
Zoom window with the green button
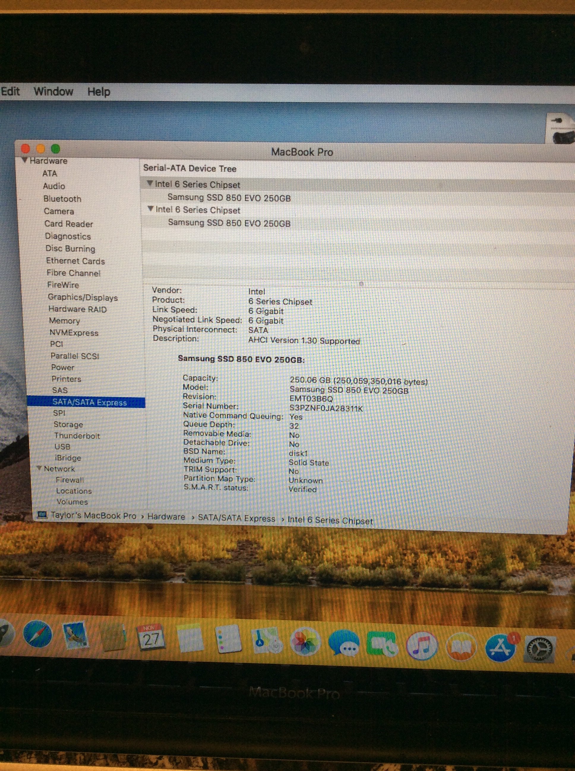point(56,149)
